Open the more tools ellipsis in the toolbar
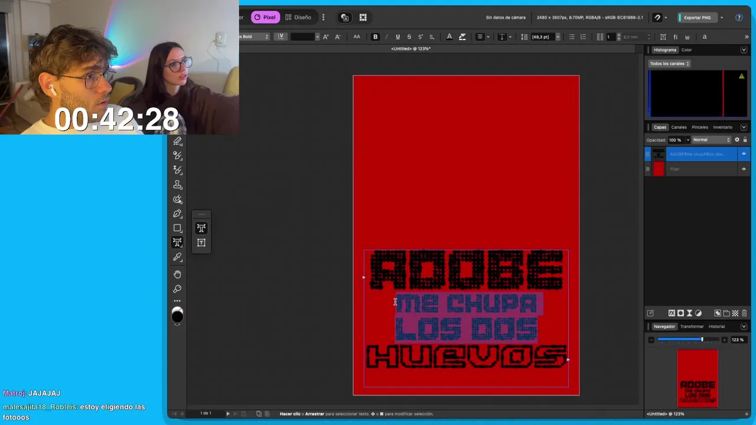This screenshot has height=425, width=756. pos(177,301)
